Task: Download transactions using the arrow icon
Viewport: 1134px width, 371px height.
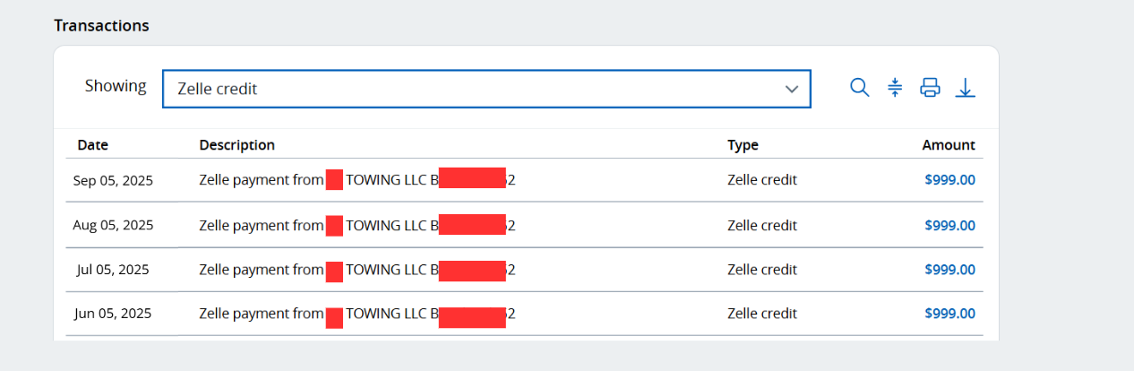Action: click(x=965, y=88)
